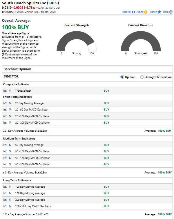Open the Help link
174x219 pixels.
[x=166, y=12]
